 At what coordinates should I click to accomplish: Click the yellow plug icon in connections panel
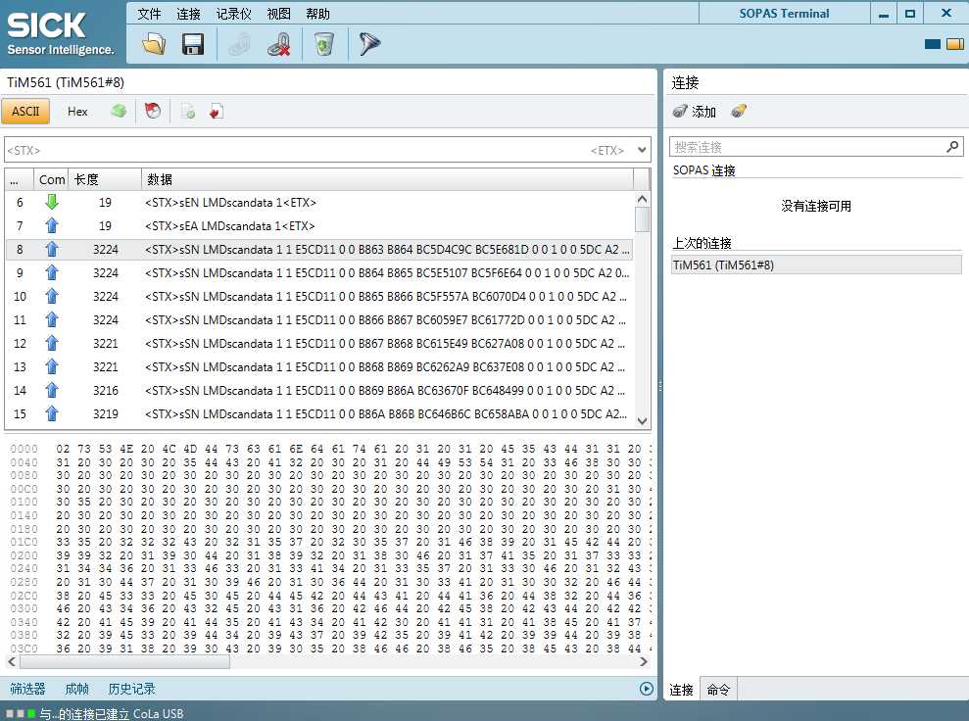(739, 112)
